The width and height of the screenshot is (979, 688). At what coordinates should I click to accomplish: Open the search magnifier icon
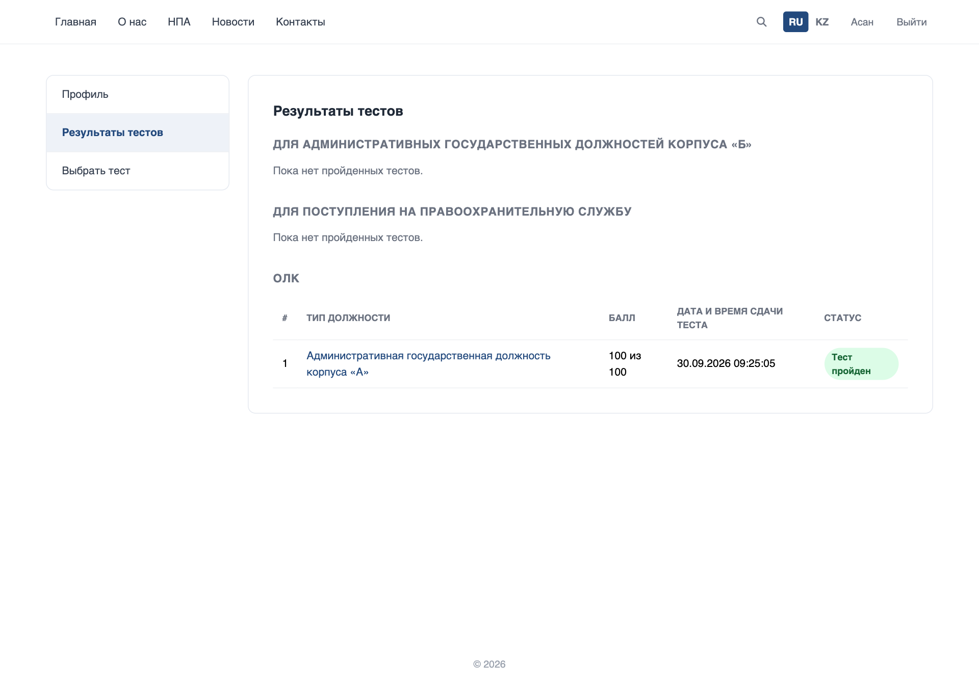(761, 22)
